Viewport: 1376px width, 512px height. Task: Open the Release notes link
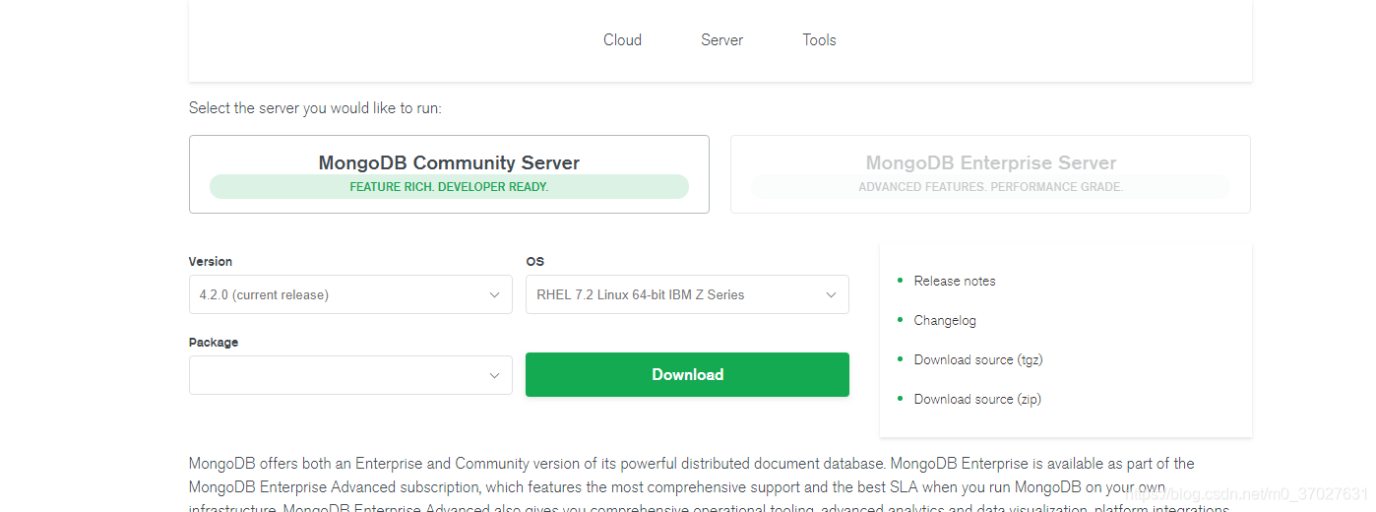[955, 281]
